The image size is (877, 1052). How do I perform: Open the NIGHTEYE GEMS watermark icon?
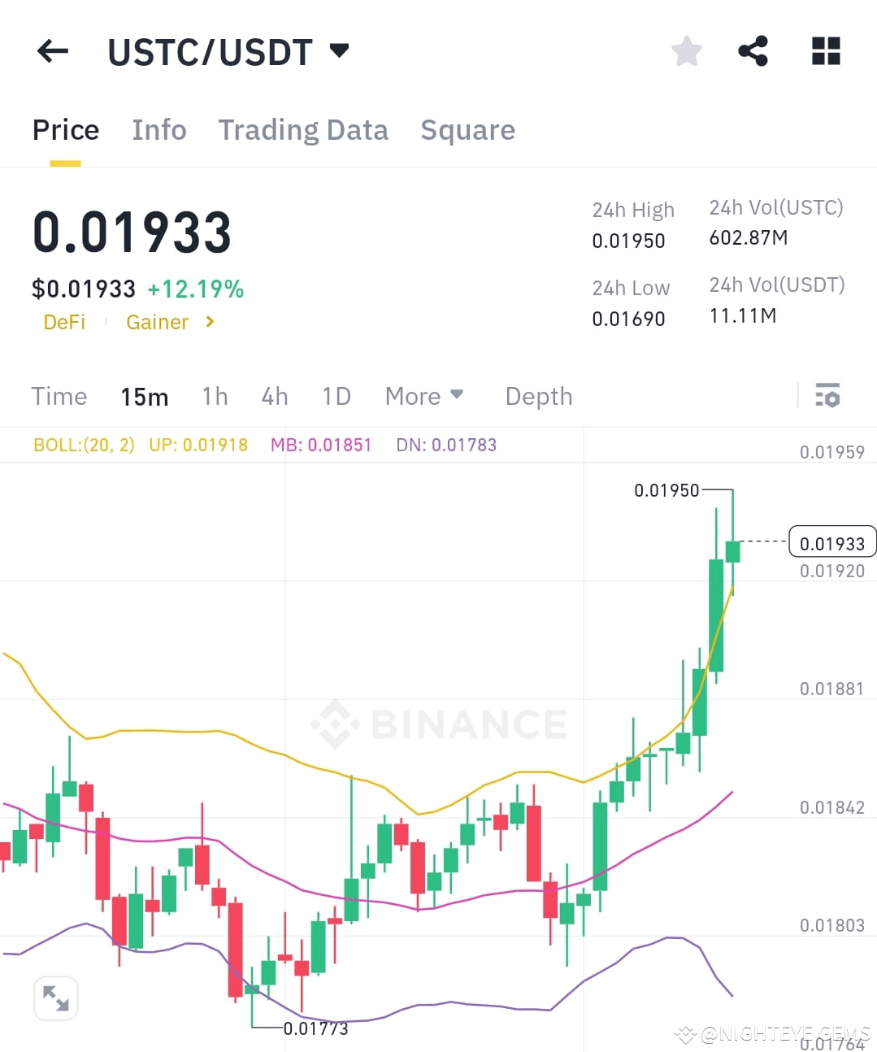click(685, 1035)
